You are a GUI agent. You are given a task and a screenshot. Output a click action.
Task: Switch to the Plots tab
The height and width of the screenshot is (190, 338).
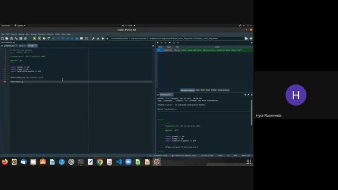(203, 90)
